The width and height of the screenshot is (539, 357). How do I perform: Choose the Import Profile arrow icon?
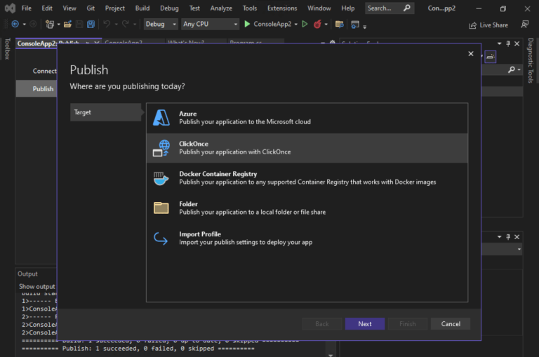(x=161, y=238)
